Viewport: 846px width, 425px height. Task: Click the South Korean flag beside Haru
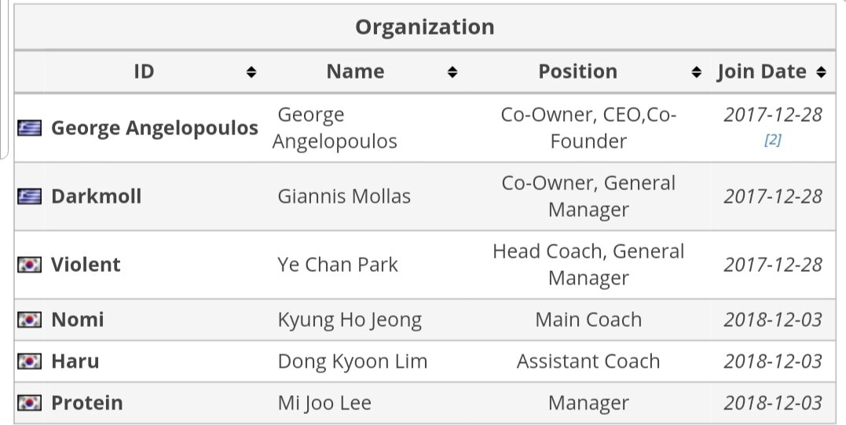click(x=29, y=361)
